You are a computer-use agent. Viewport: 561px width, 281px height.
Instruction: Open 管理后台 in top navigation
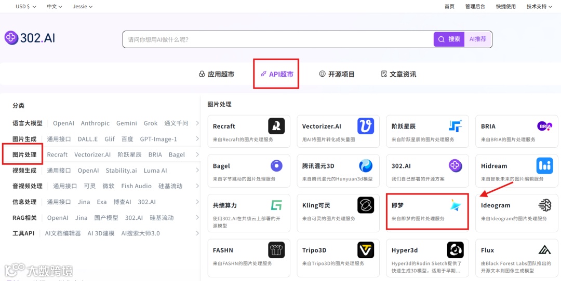coord(475,6)
